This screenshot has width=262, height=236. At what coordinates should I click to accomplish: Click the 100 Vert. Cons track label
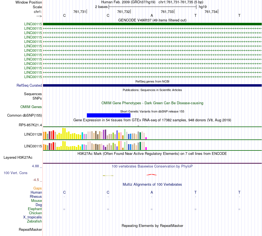pos(15,173)
